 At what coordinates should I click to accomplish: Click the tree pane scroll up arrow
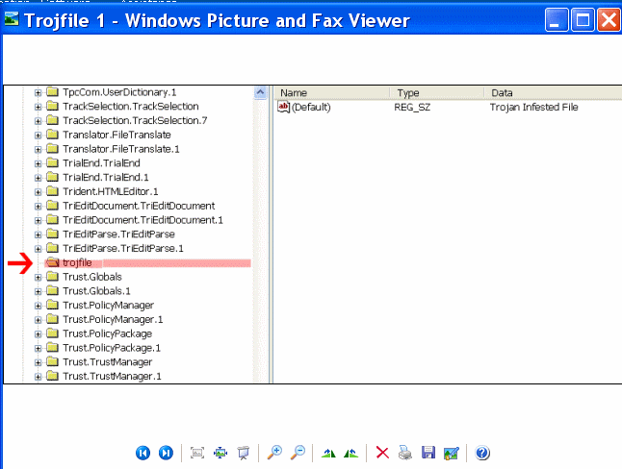[x=260, y=93]
